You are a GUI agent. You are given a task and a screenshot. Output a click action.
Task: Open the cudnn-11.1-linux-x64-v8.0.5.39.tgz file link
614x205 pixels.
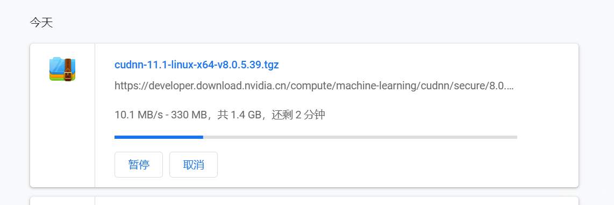point(197,65)
